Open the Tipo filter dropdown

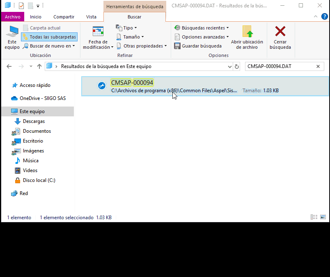tap(126, 28)
